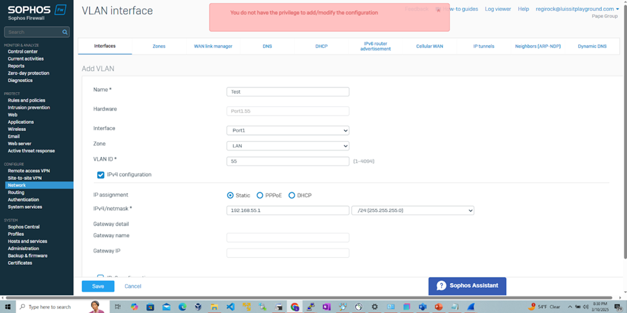Switch to WAN link manager tab
The height and width of the screenshot is (313, 627).
(213, 46)
